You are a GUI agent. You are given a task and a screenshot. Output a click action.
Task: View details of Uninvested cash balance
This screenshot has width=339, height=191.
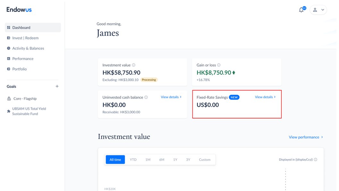(x=171, y=97)
